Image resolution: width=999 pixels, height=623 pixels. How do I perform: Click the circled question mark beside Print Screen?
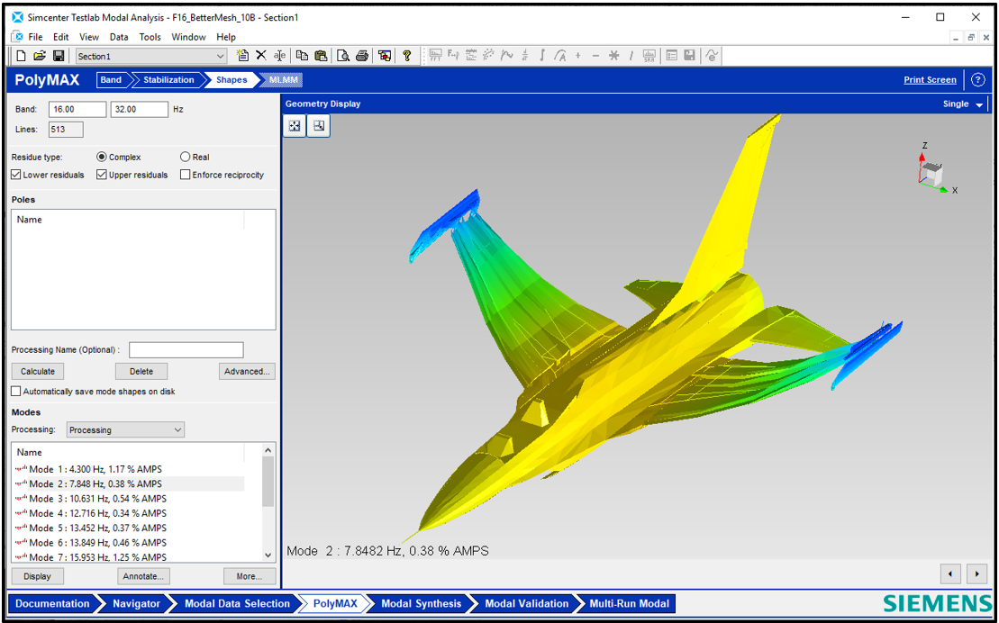pos(978,80)
